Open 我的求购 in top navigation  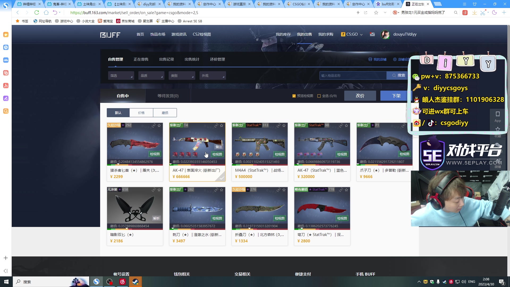(326, 34)
